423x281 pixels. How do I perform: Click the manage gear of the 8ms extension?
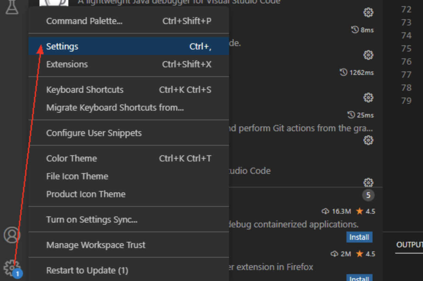pos(368,55)
